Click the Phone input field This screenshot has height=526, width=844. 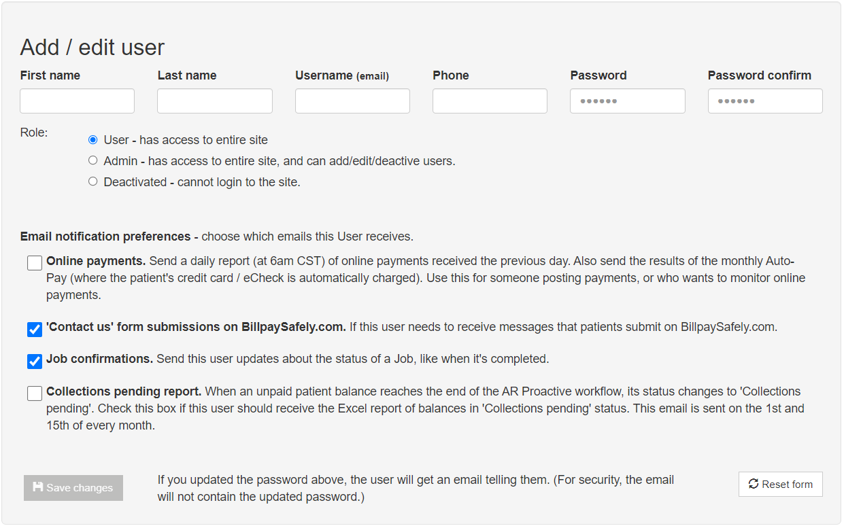[490, 101]
